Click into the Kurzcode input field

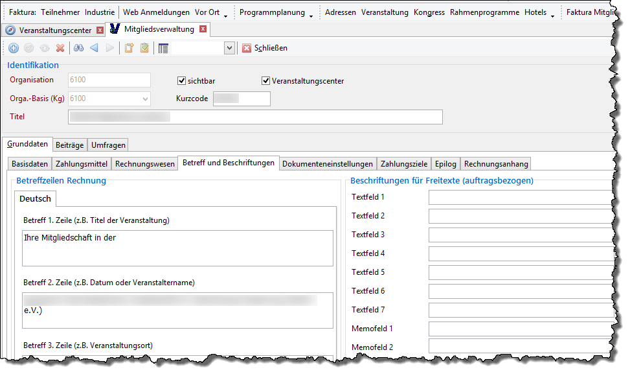pos(242,99)
